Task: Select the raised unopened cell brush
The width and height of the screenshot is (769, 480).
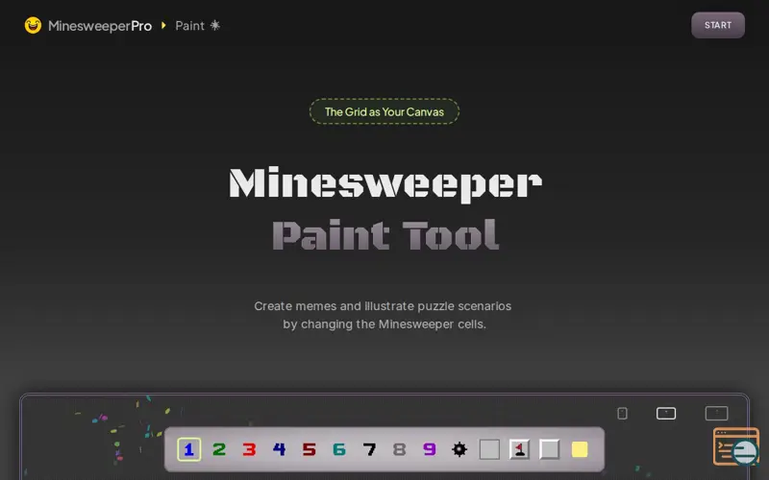Action: tap(549, 449)
